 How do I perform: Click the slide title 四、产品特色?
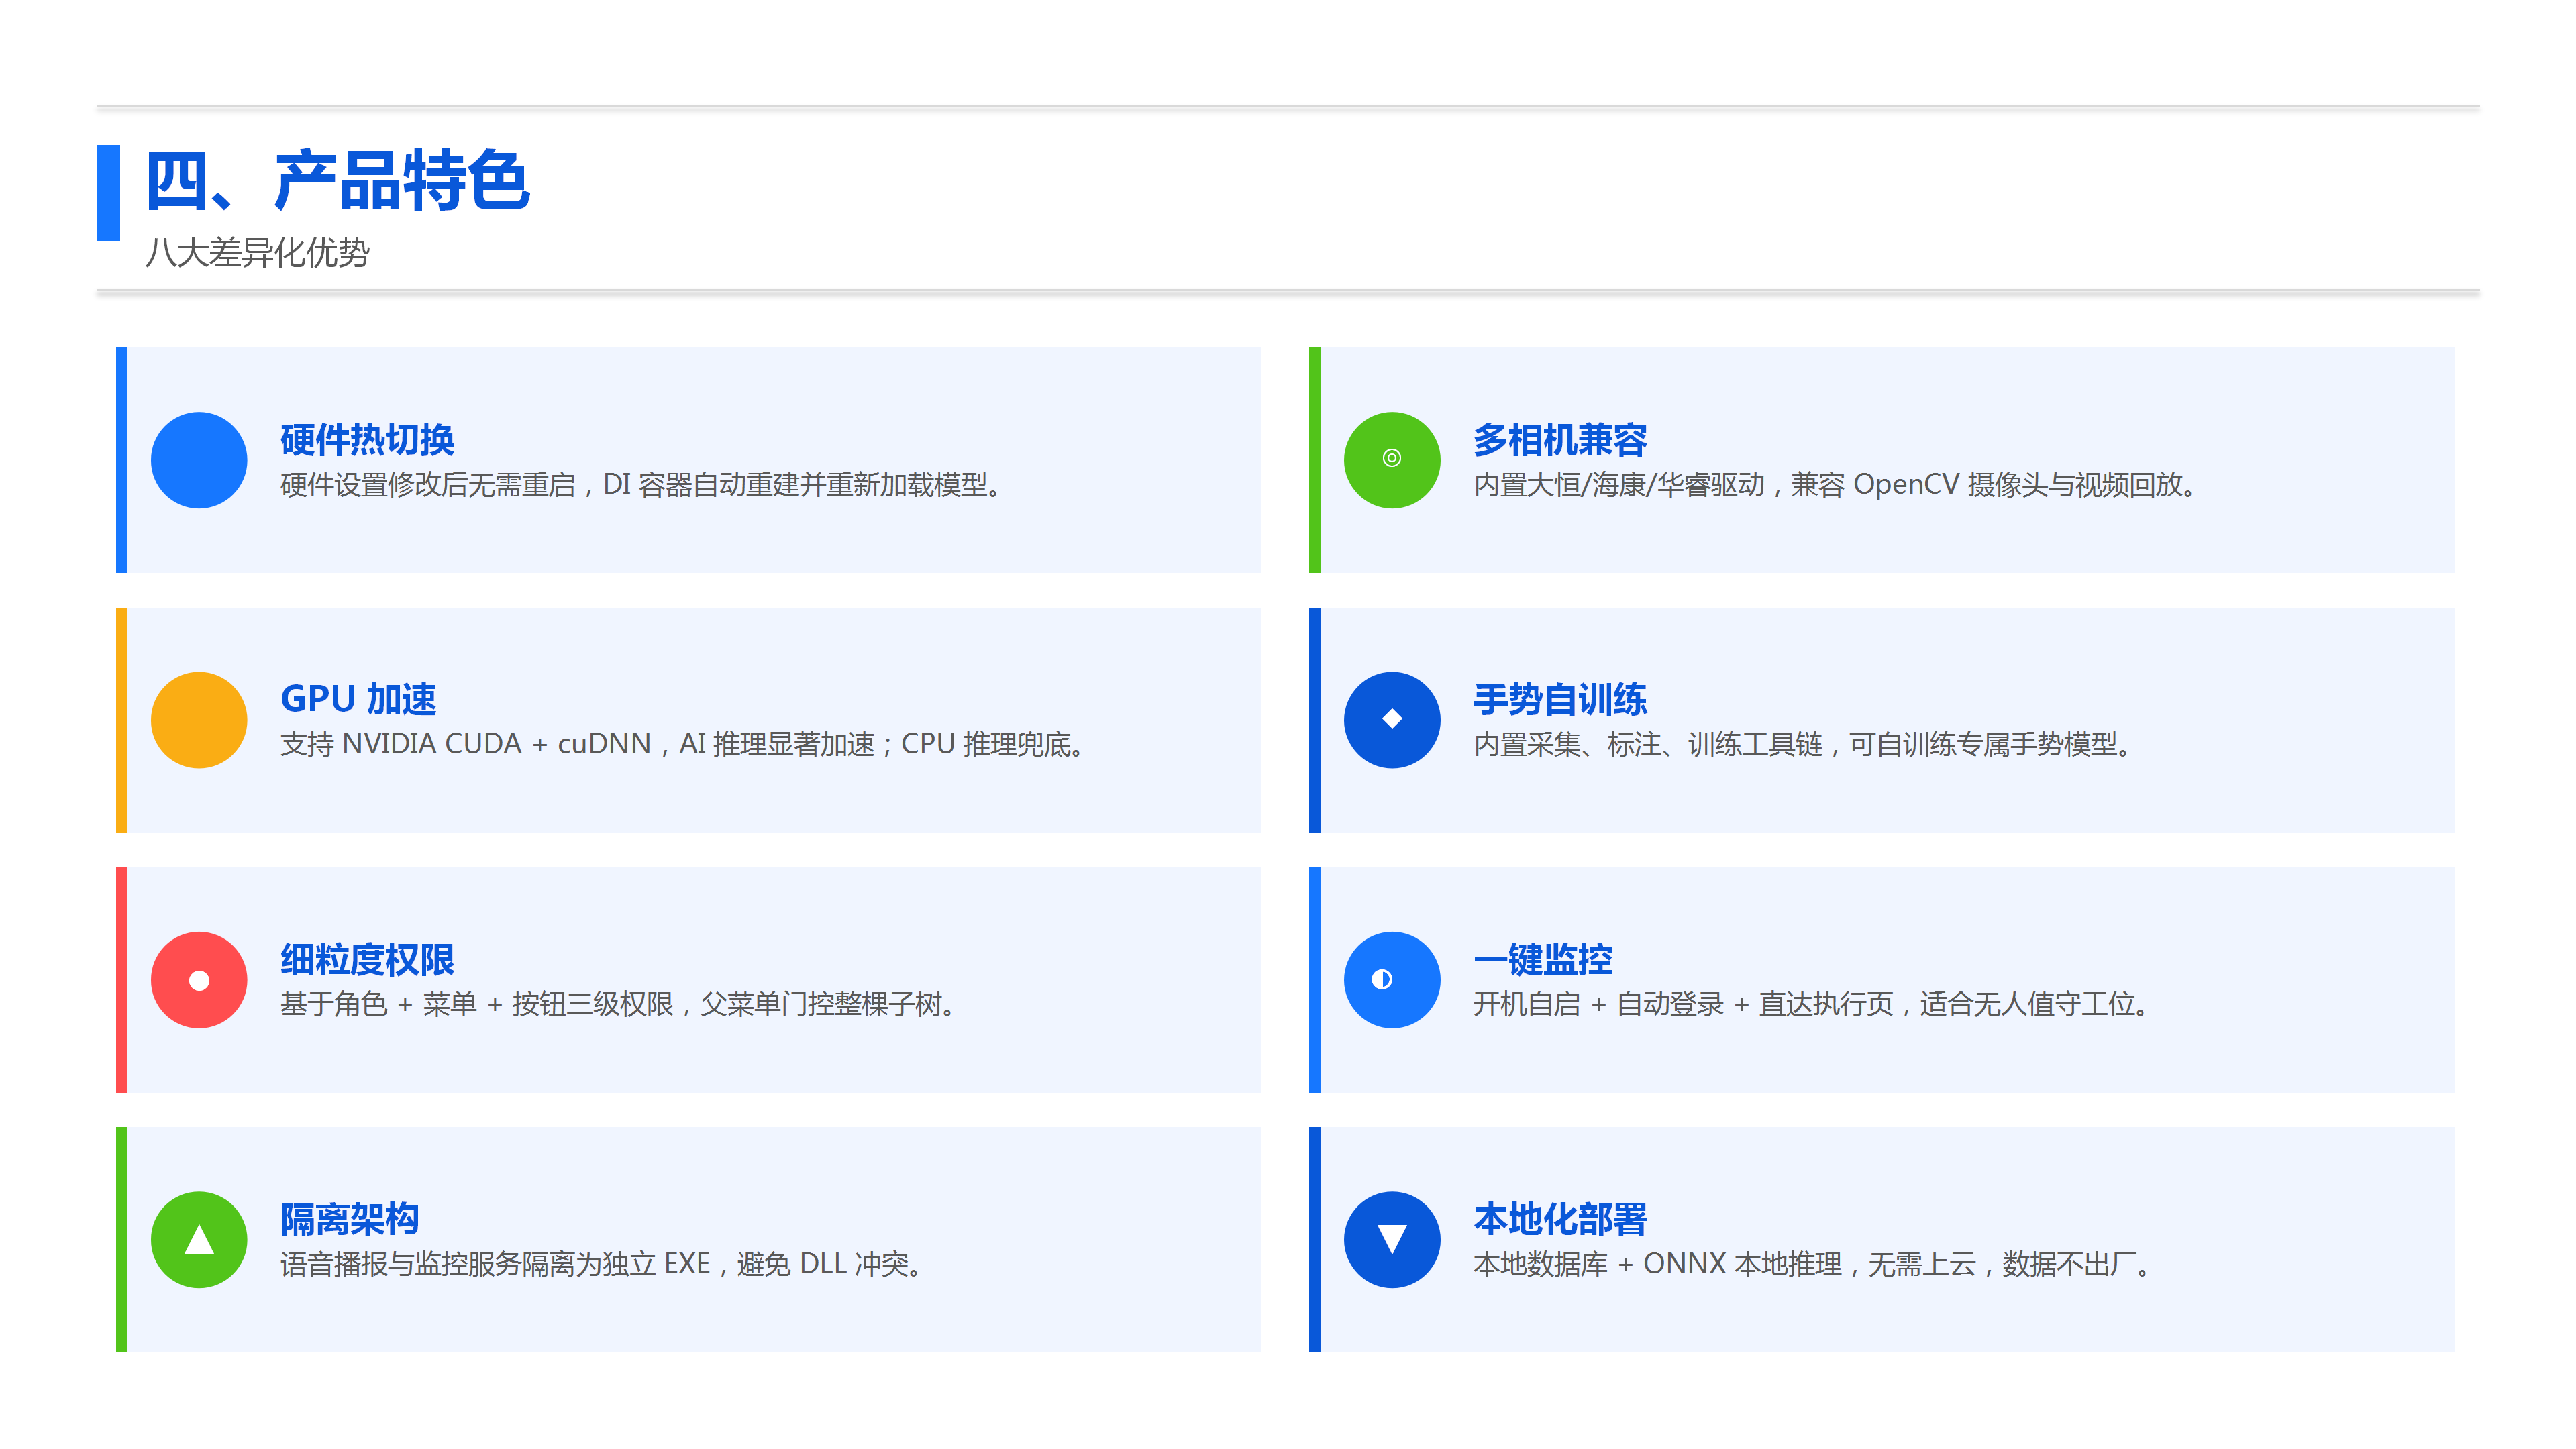(337, 181)
